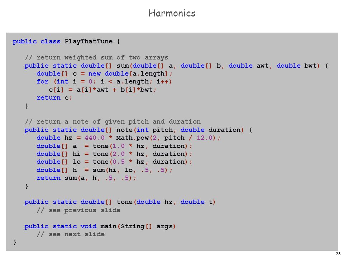The height and width of the screenshot is (258, 344).
Task: Click the statement "return sum(a, h, .5, .5);"
Action: click(86, 178)
